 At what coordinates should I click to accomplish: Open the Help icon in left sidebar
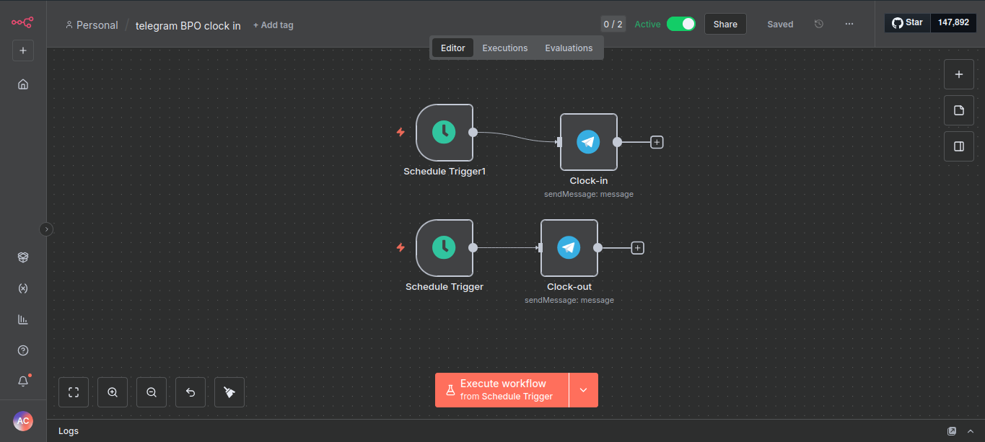(x=22, y=350)
